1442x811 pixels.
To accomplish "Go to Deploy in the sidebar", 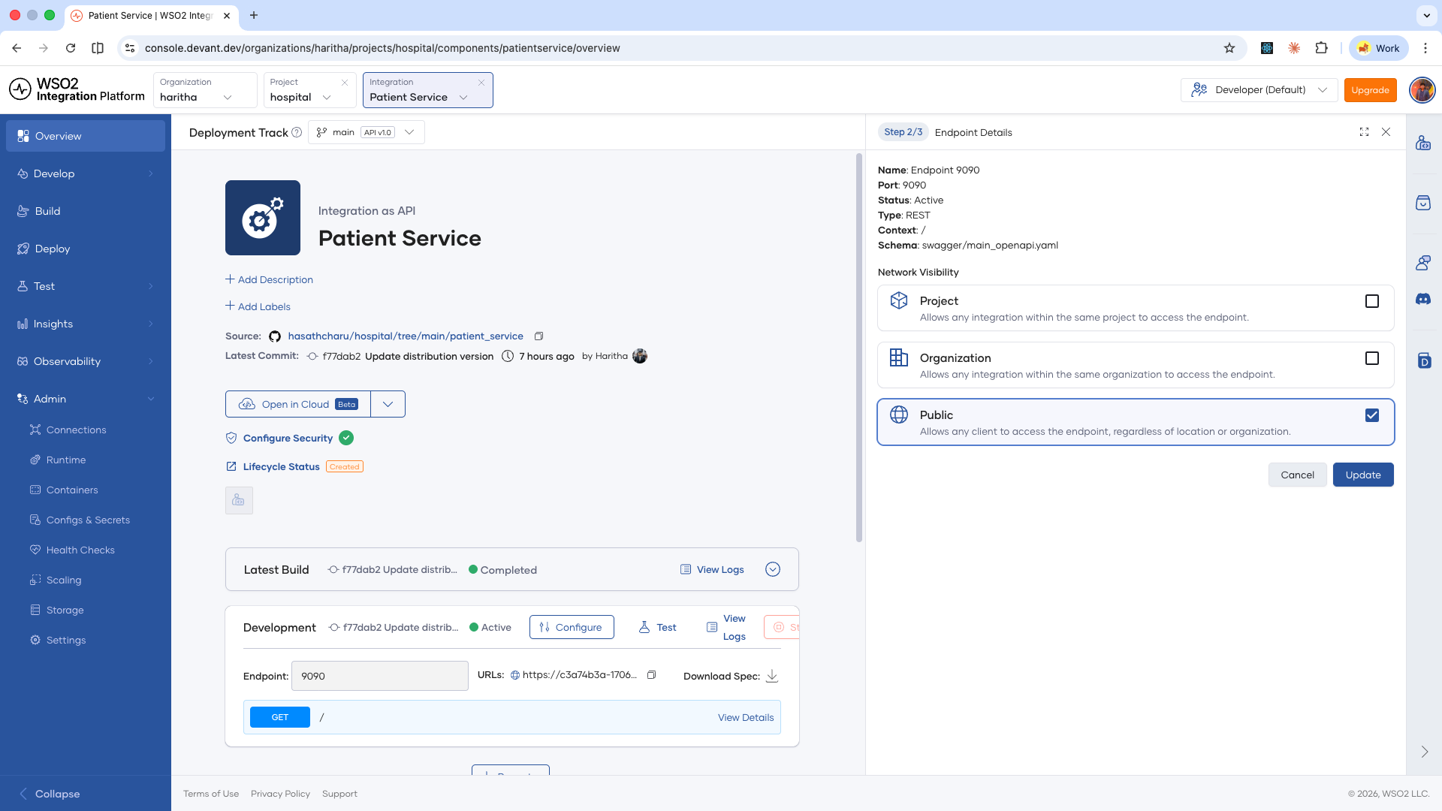I will (x=86, y=249).
